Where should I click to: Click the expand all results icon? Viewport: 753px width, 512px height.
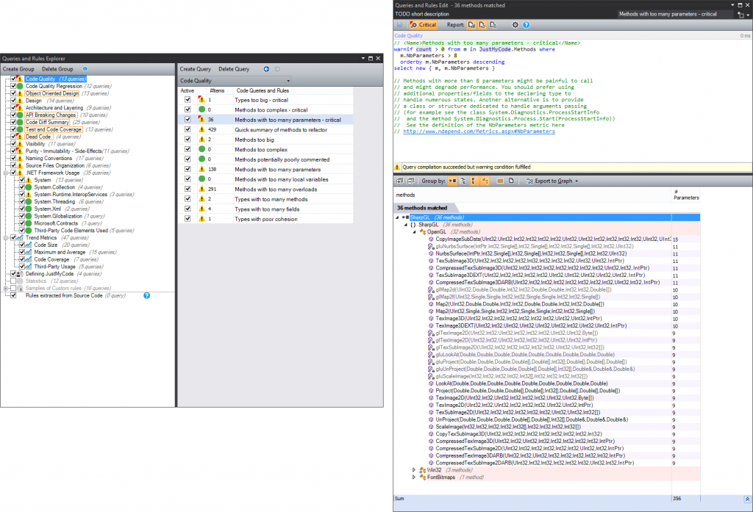399,181
